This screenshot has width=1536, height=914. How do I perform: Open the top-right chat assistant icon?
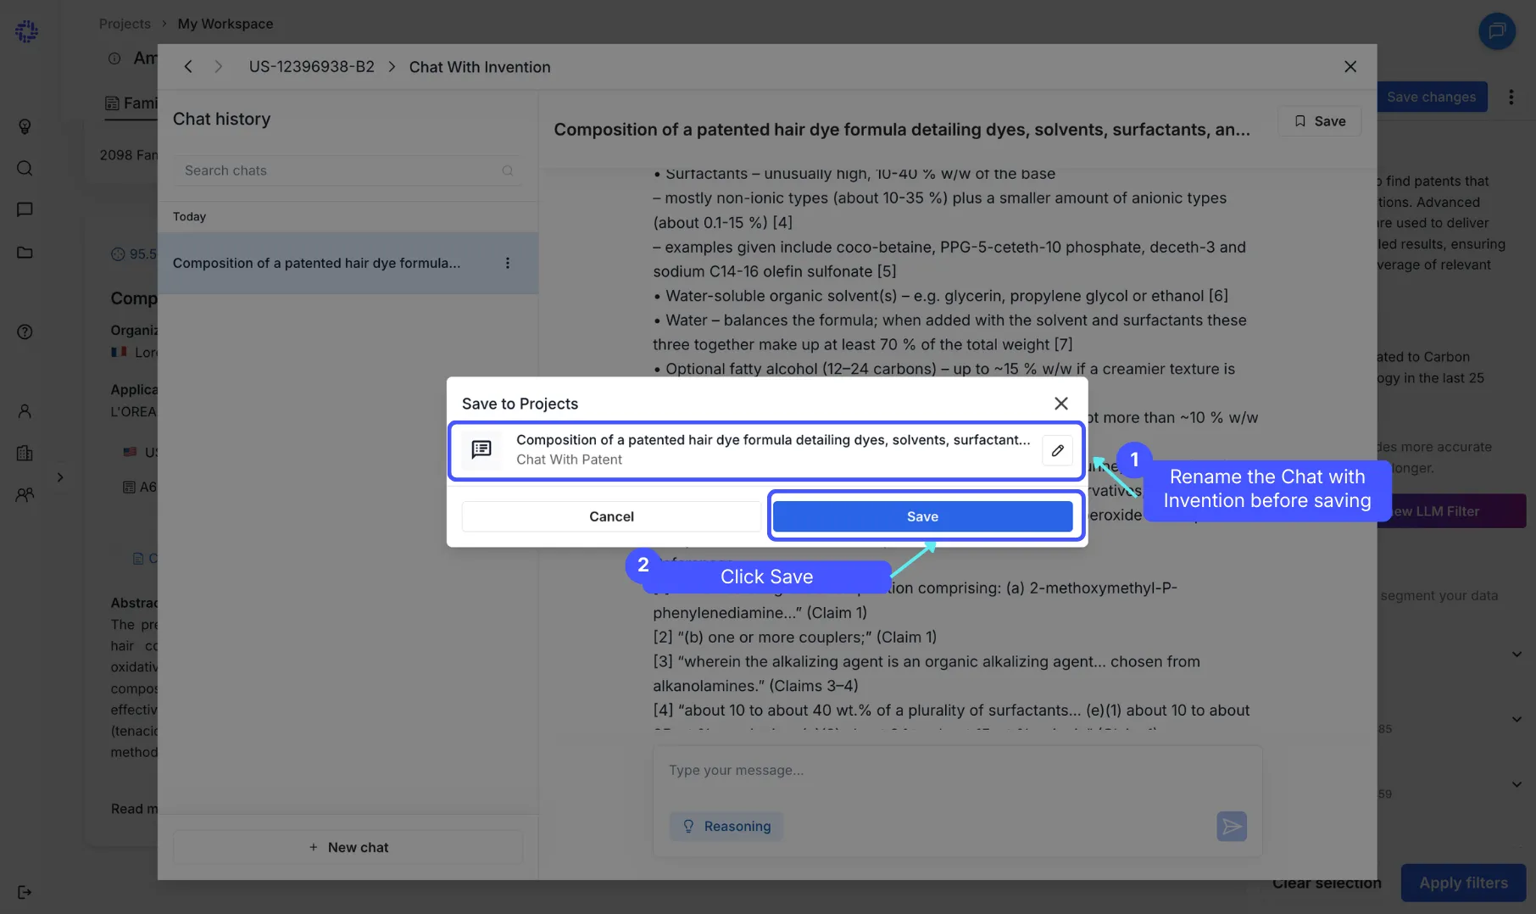[x=1497, y=31]
